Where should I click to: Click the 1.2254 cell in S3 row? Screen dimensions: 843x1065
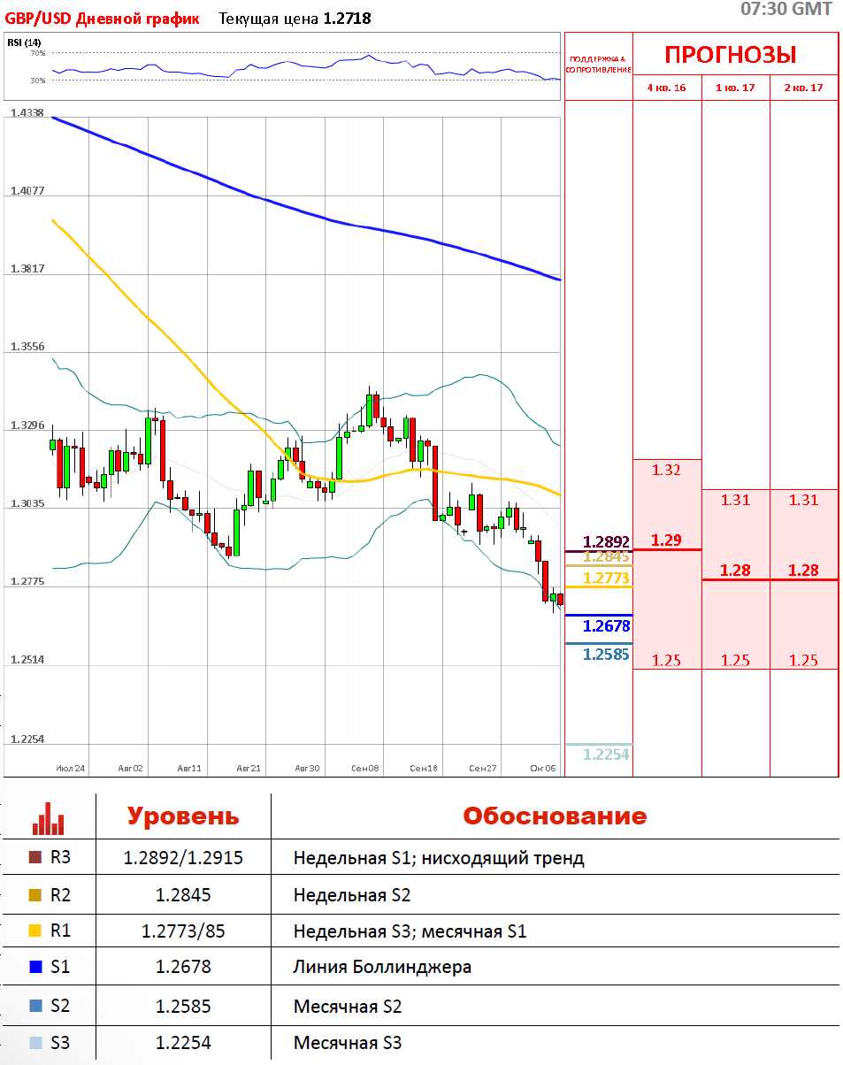click(x=183, y=1043)
